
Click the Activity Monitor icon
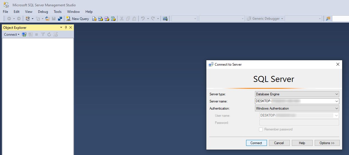pyautogui.click(x=165, y=19)
